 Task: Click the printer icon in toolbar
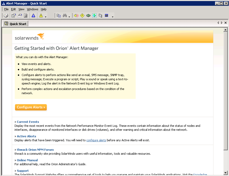6,16
